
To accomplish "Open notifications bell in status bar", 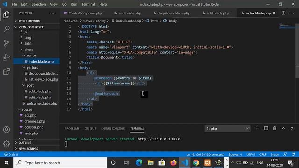I will [x=293, y=154].
